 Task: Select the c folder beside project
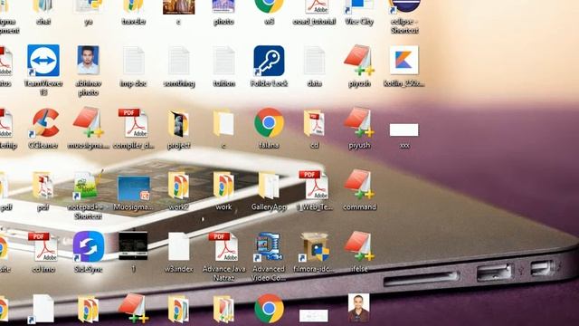[x=223, y=123]
